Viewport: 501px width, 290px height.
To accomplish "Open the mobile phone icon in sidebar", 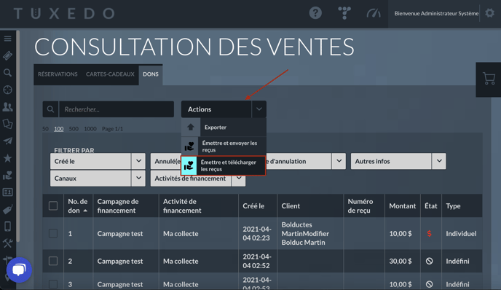I will pyautogui.click(x=8, y=226).
